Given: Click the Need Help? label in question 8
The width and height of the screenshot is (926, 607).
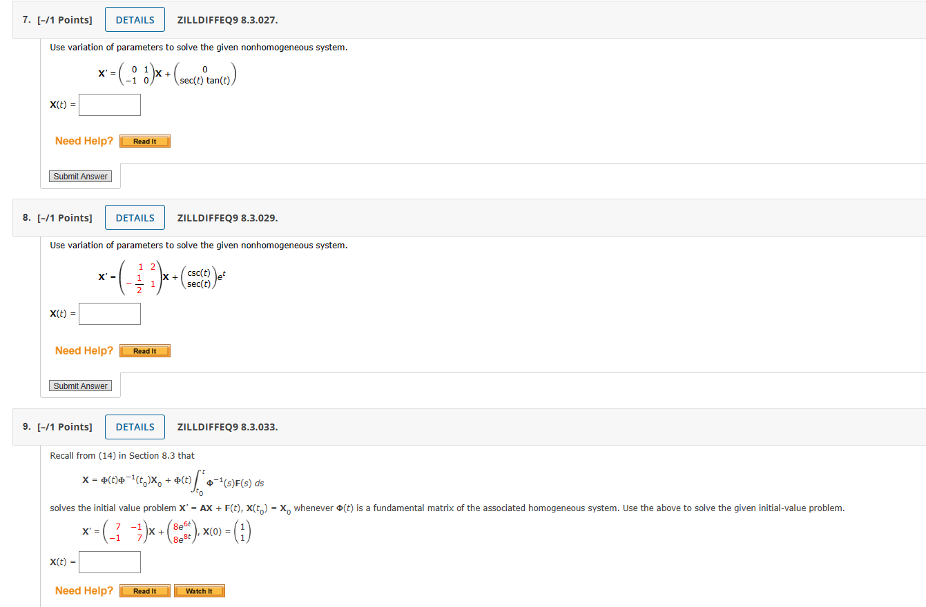Looking at the screenshot, I should point(84,350).
